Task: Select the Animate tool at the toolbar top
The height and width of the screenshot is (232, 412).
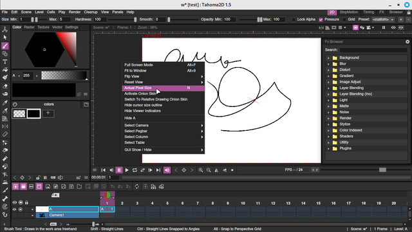Action: pyautogui.click(x=5, y=30)
